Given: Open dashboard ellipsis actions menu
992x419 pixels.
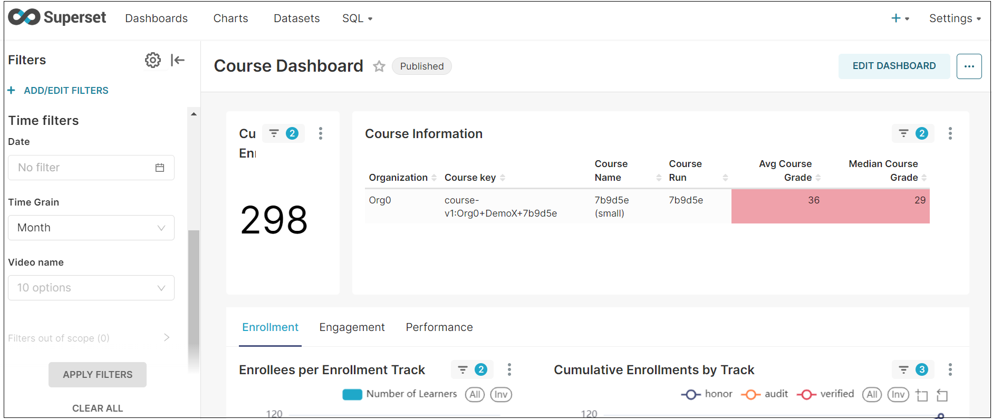Looking at the screenshot, I should point(969,66).
